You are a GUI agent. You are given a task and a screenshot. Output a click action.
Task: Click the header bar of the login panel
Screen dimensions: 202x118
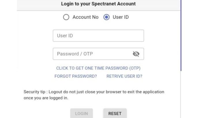[99, 5]
